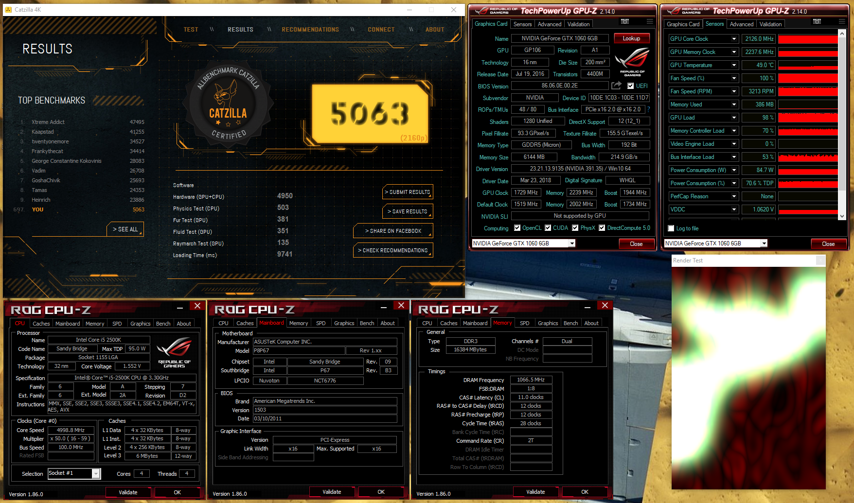Enable the Log to file checkbox
Image resolution: width=854 pixels, height=503 pixels.
coord(671,228)
